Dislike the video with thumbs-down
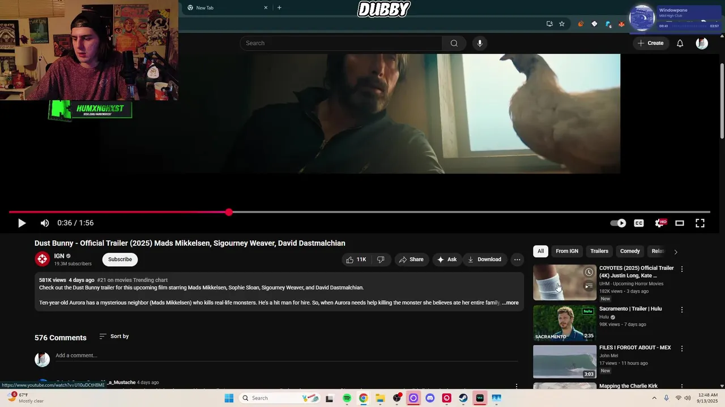The height and width of the screenshot is (407, 725). coord(381,259)
